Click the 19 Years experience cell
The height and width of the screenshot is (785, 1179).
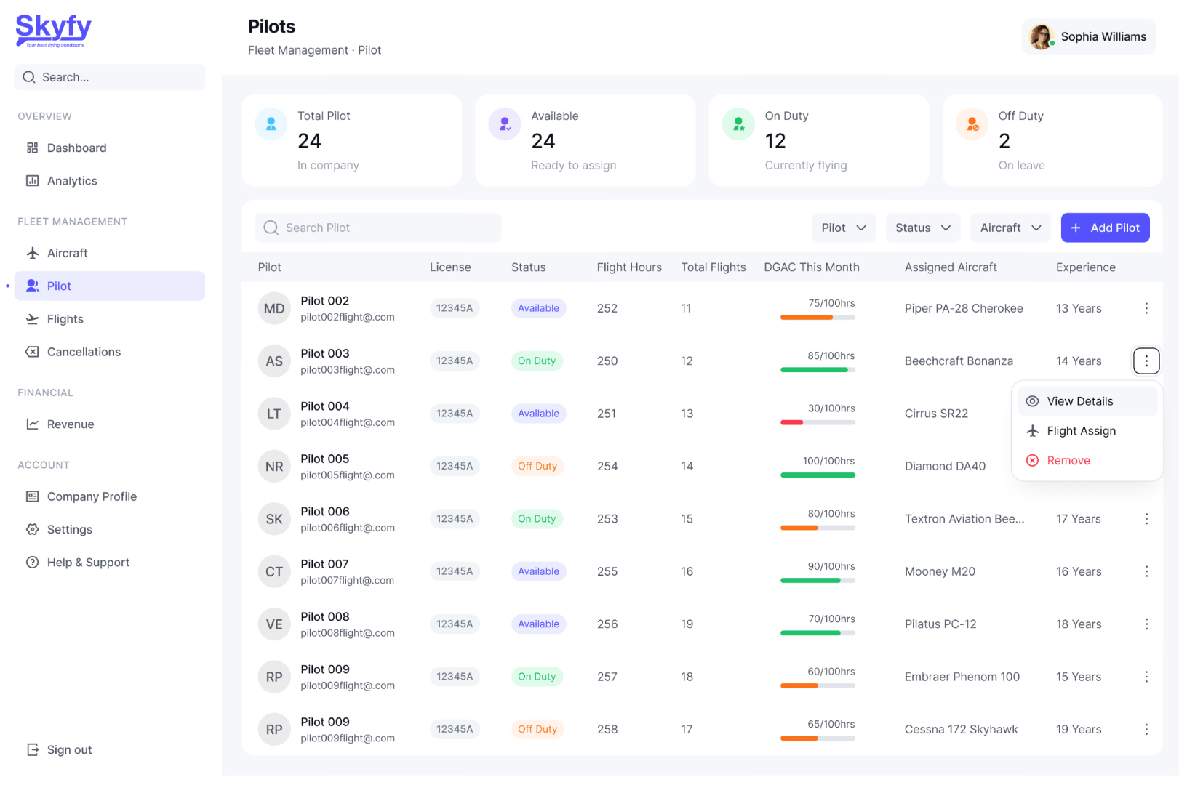pyautogui.click(x=1079, y=730)
